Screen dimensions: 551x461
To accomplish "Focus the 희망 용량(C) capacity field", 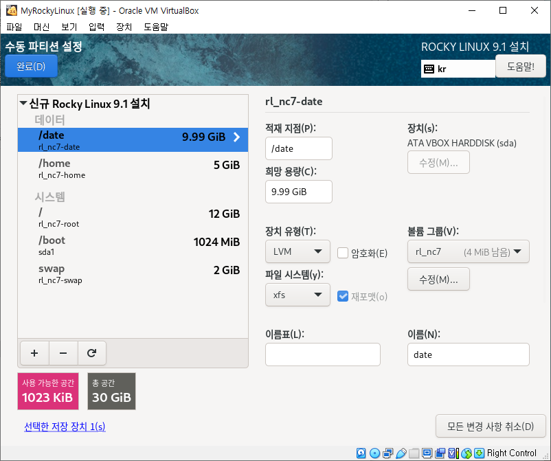I will coord(299,192).
